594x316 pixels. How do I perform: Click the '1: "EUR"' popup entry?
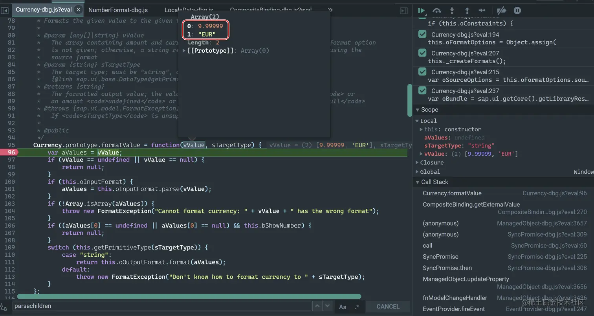[x=202, y=35]
